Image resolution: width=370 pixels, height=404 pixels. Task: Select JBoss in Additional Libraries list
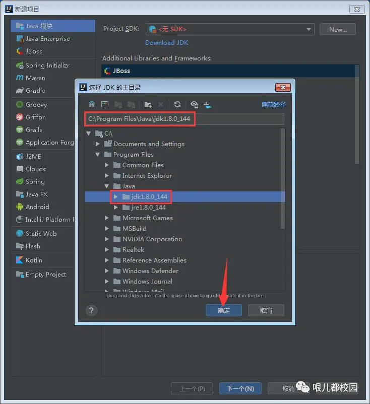228,71
